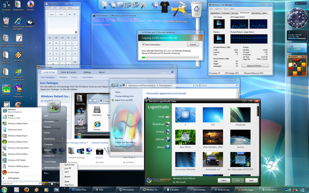Open the Applications tab in Task Manager
Screen dimensions: 309x193
[x=215, y=13]
